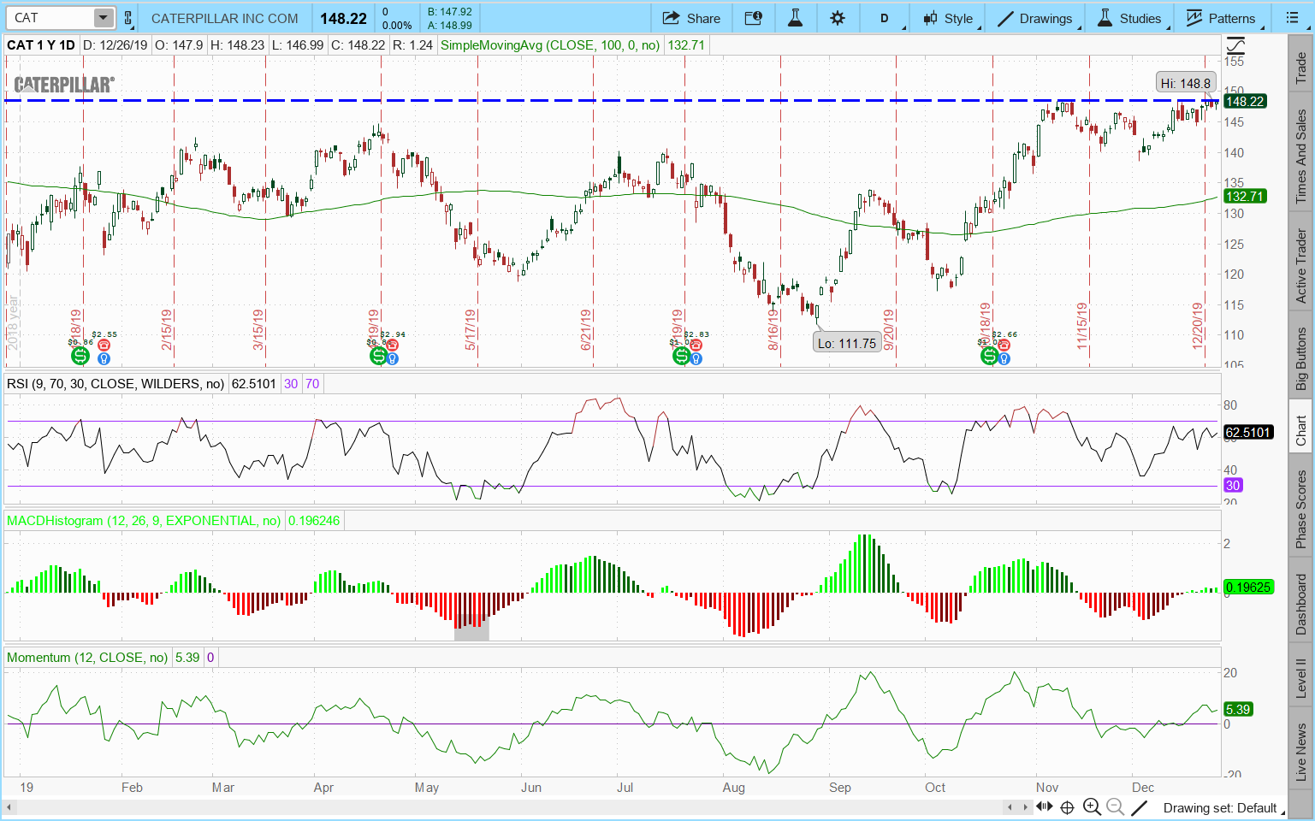Image resolution: width=1315 pixels, height=821 pixels.
Task: Open the D timeframe dropdown
Action: (886, 18)
